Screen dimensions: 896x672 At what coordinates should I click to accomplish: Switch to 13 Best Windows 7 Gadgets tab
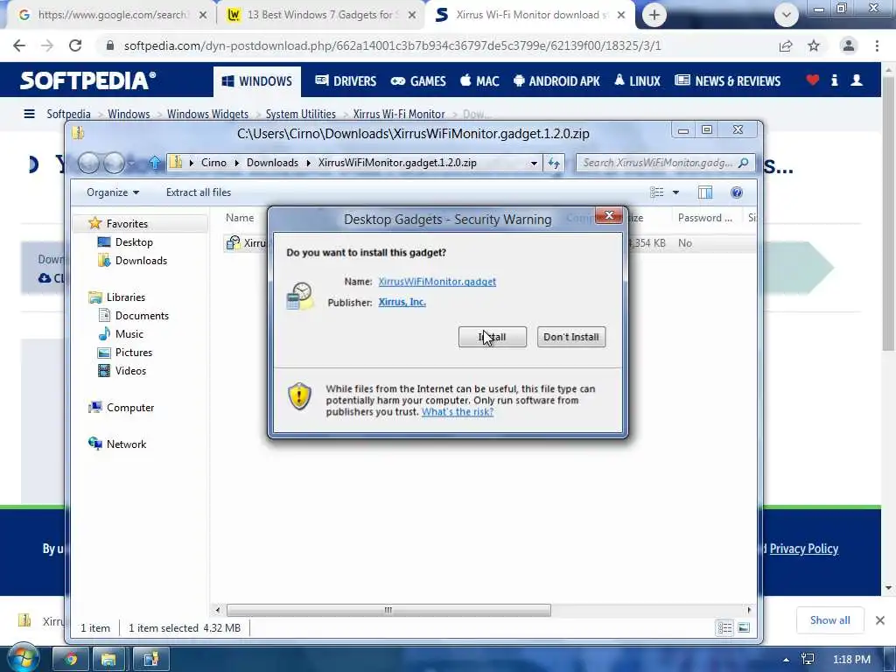point(321,15)
